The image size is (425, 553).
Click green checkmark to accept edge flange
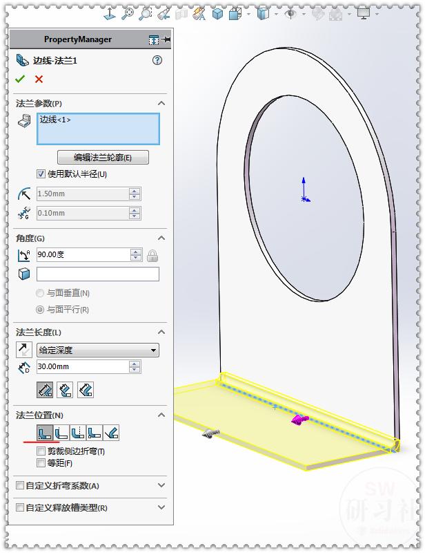coord(20,79)
